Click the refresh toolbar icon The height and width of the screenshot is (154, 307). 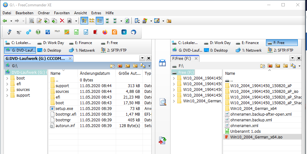(x=127, y=21)
